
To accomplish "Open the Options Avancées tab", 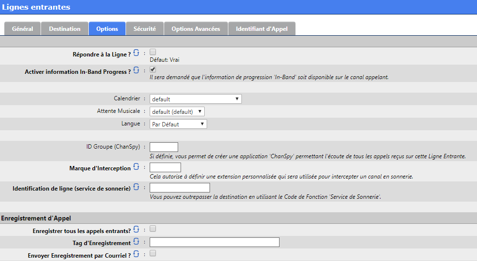I will coord(196,29).
